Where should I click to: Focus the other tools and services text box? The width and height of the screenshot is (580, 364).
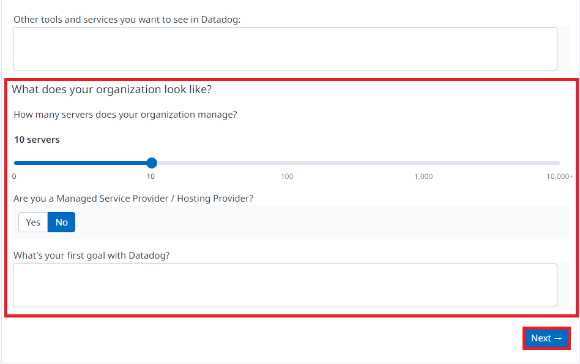point(285,48)
